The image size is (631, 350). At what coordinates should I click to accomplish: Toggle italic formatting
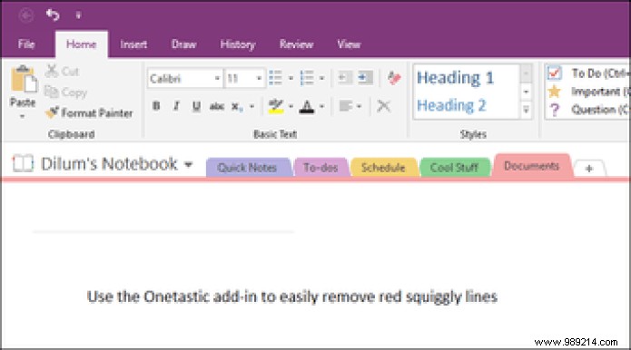pyautogui.click(x=176, y=106)
